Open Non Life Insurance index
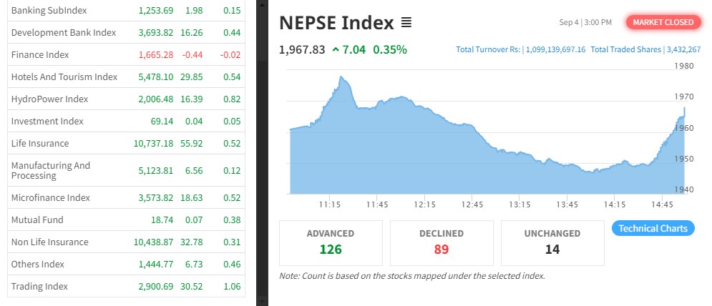The height and width of the screenshot is (306, 712). pos(49,242)
